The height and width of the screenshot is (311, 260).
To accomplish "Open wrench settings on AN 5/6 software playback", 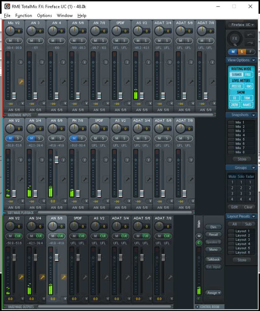I will (64, 179).
